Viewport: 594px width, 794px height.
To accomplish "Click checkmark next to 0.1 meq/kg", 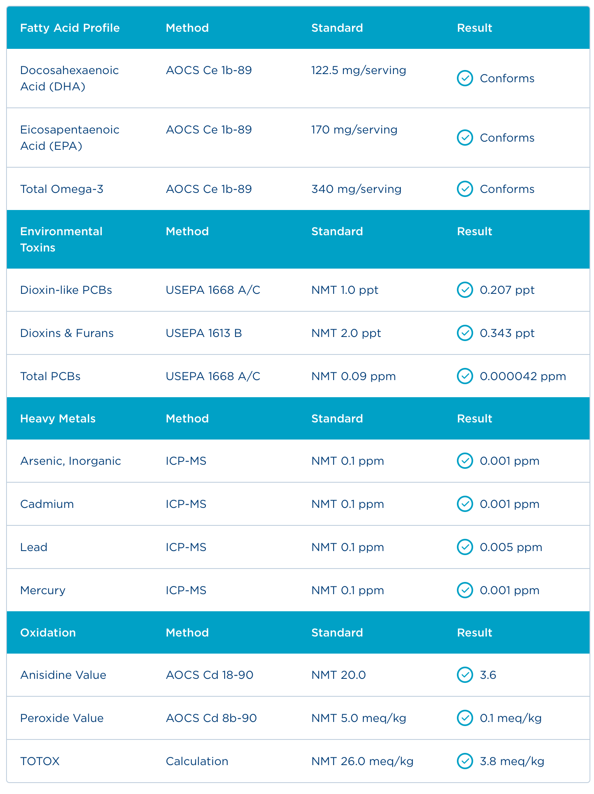I will 465,718.
